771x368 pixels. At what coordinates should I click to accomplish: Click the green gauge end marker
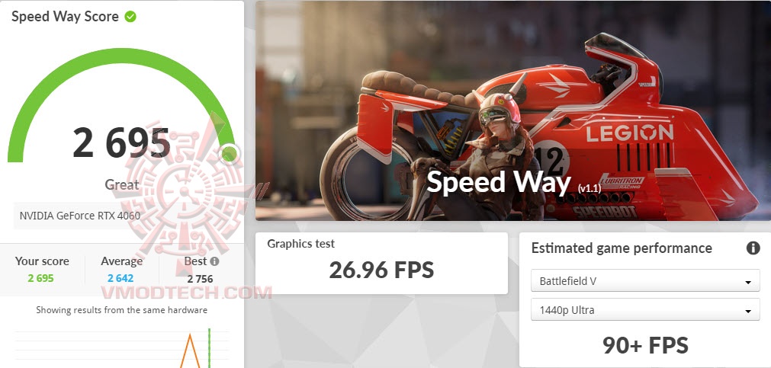point(229,154)
